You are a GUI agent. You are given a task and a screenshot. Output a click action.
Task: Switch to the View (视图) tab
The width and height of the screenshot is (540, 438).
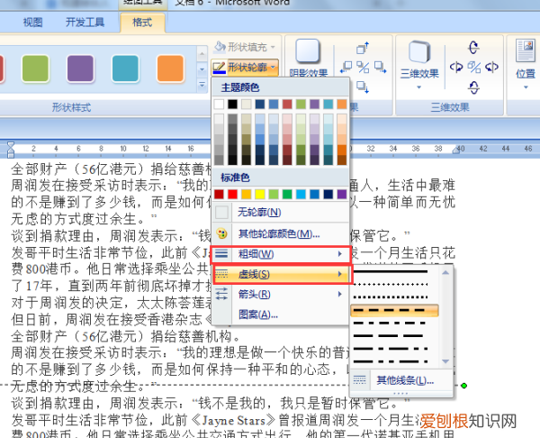point(32,23)
